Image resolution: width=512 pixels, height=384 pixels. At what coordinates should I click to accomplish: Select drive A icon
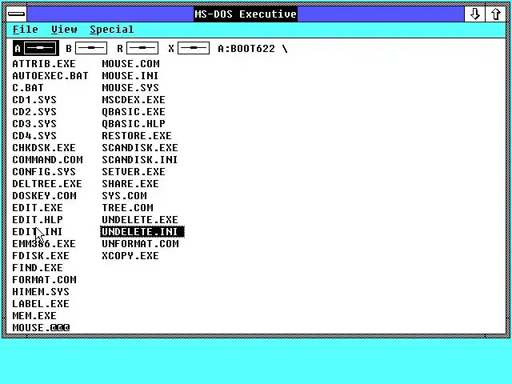pos(36,48)
